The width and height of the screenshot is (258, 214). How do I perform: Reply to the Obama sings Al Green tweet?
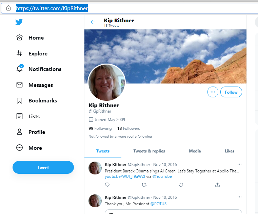[x=107, y=185]
